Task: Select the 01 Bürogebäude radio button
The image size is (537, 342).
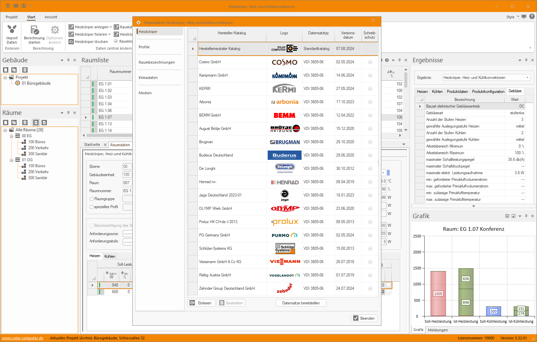Action: click(x=18, y=83)
